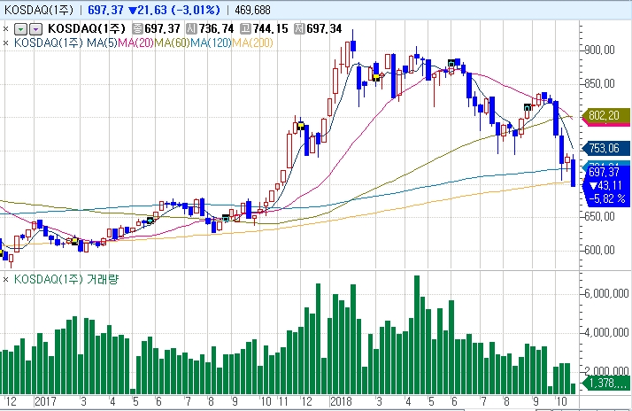Click the 저 low price badge icon
632x411 pixels.
coord(299,28)
